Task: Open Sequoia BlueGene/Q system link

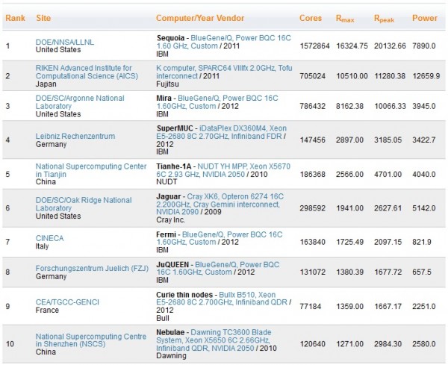Action: [224, 42]
